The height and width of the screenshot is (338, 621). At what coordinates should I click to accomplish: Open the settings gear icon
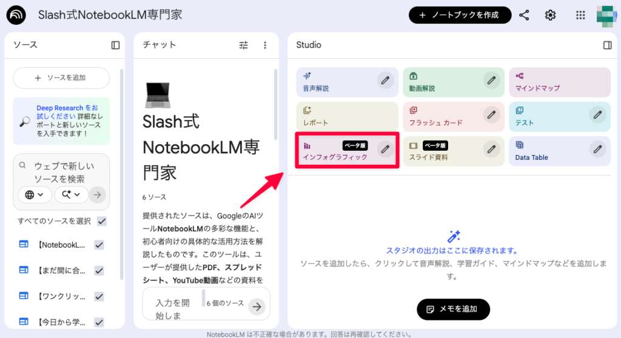(550, 15)
